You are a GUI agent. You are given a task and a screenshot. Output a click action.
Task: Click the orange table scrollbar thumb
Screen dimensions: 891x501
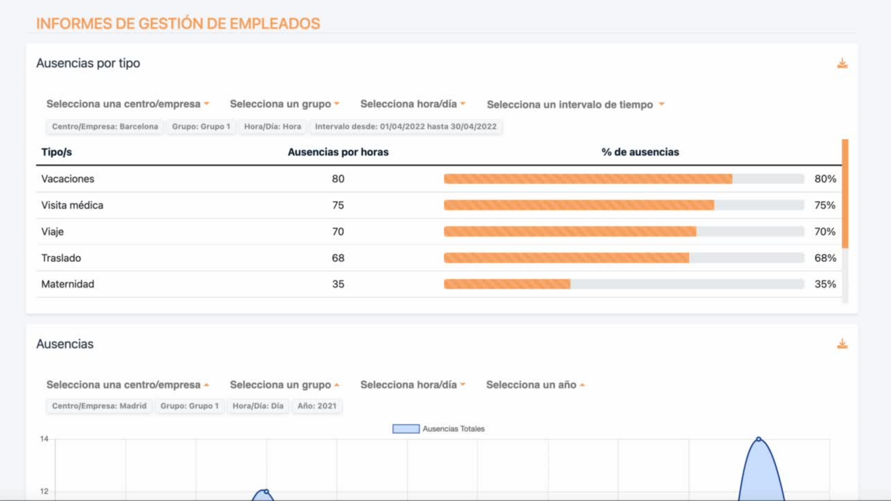[845, 193]
